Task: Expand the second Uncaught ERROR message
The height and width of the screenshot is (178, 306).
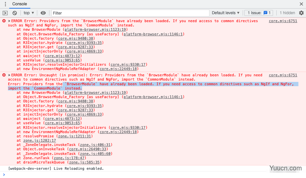Action: pyautogui.click(x=9, y=75)
